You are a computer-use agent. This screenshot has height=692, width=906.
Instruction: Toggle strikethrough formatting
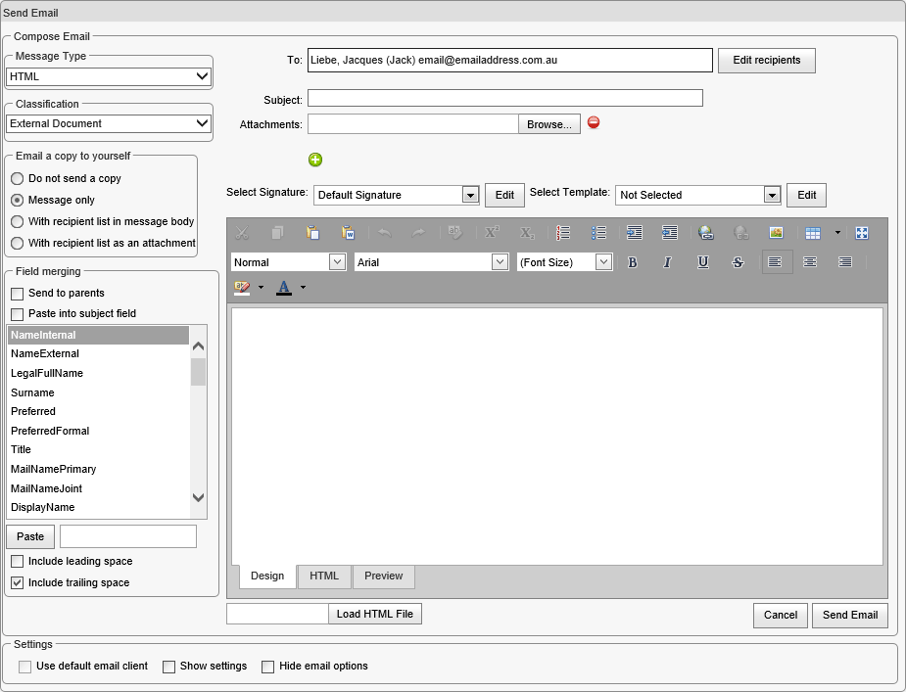(738, 262)
